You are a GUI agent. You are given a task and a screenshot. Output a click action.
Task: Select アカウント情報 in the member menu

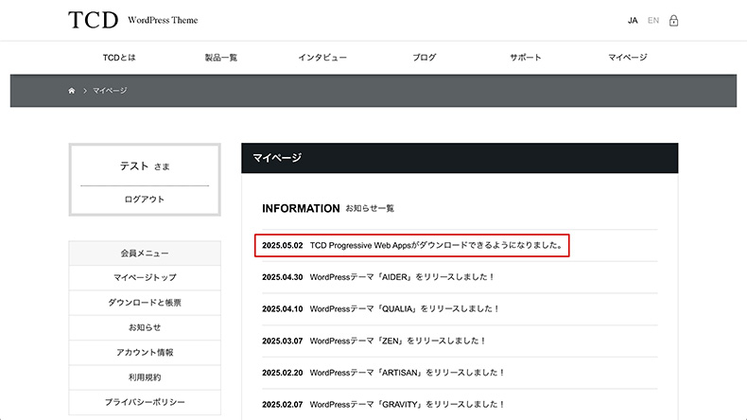145,352
